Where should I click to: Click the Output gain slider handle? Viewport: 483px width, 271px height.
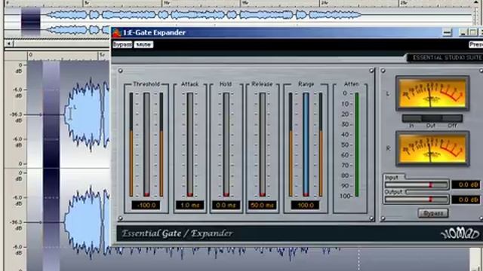pos(430,199)
